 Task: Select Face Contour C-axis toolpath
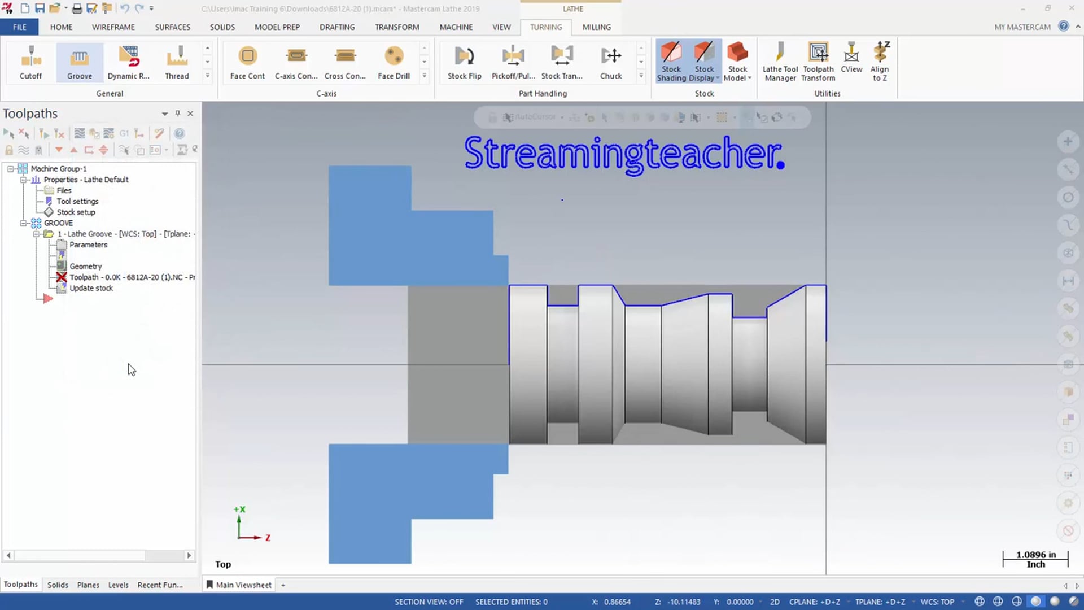pyautogui.click(x=247, y=62)
